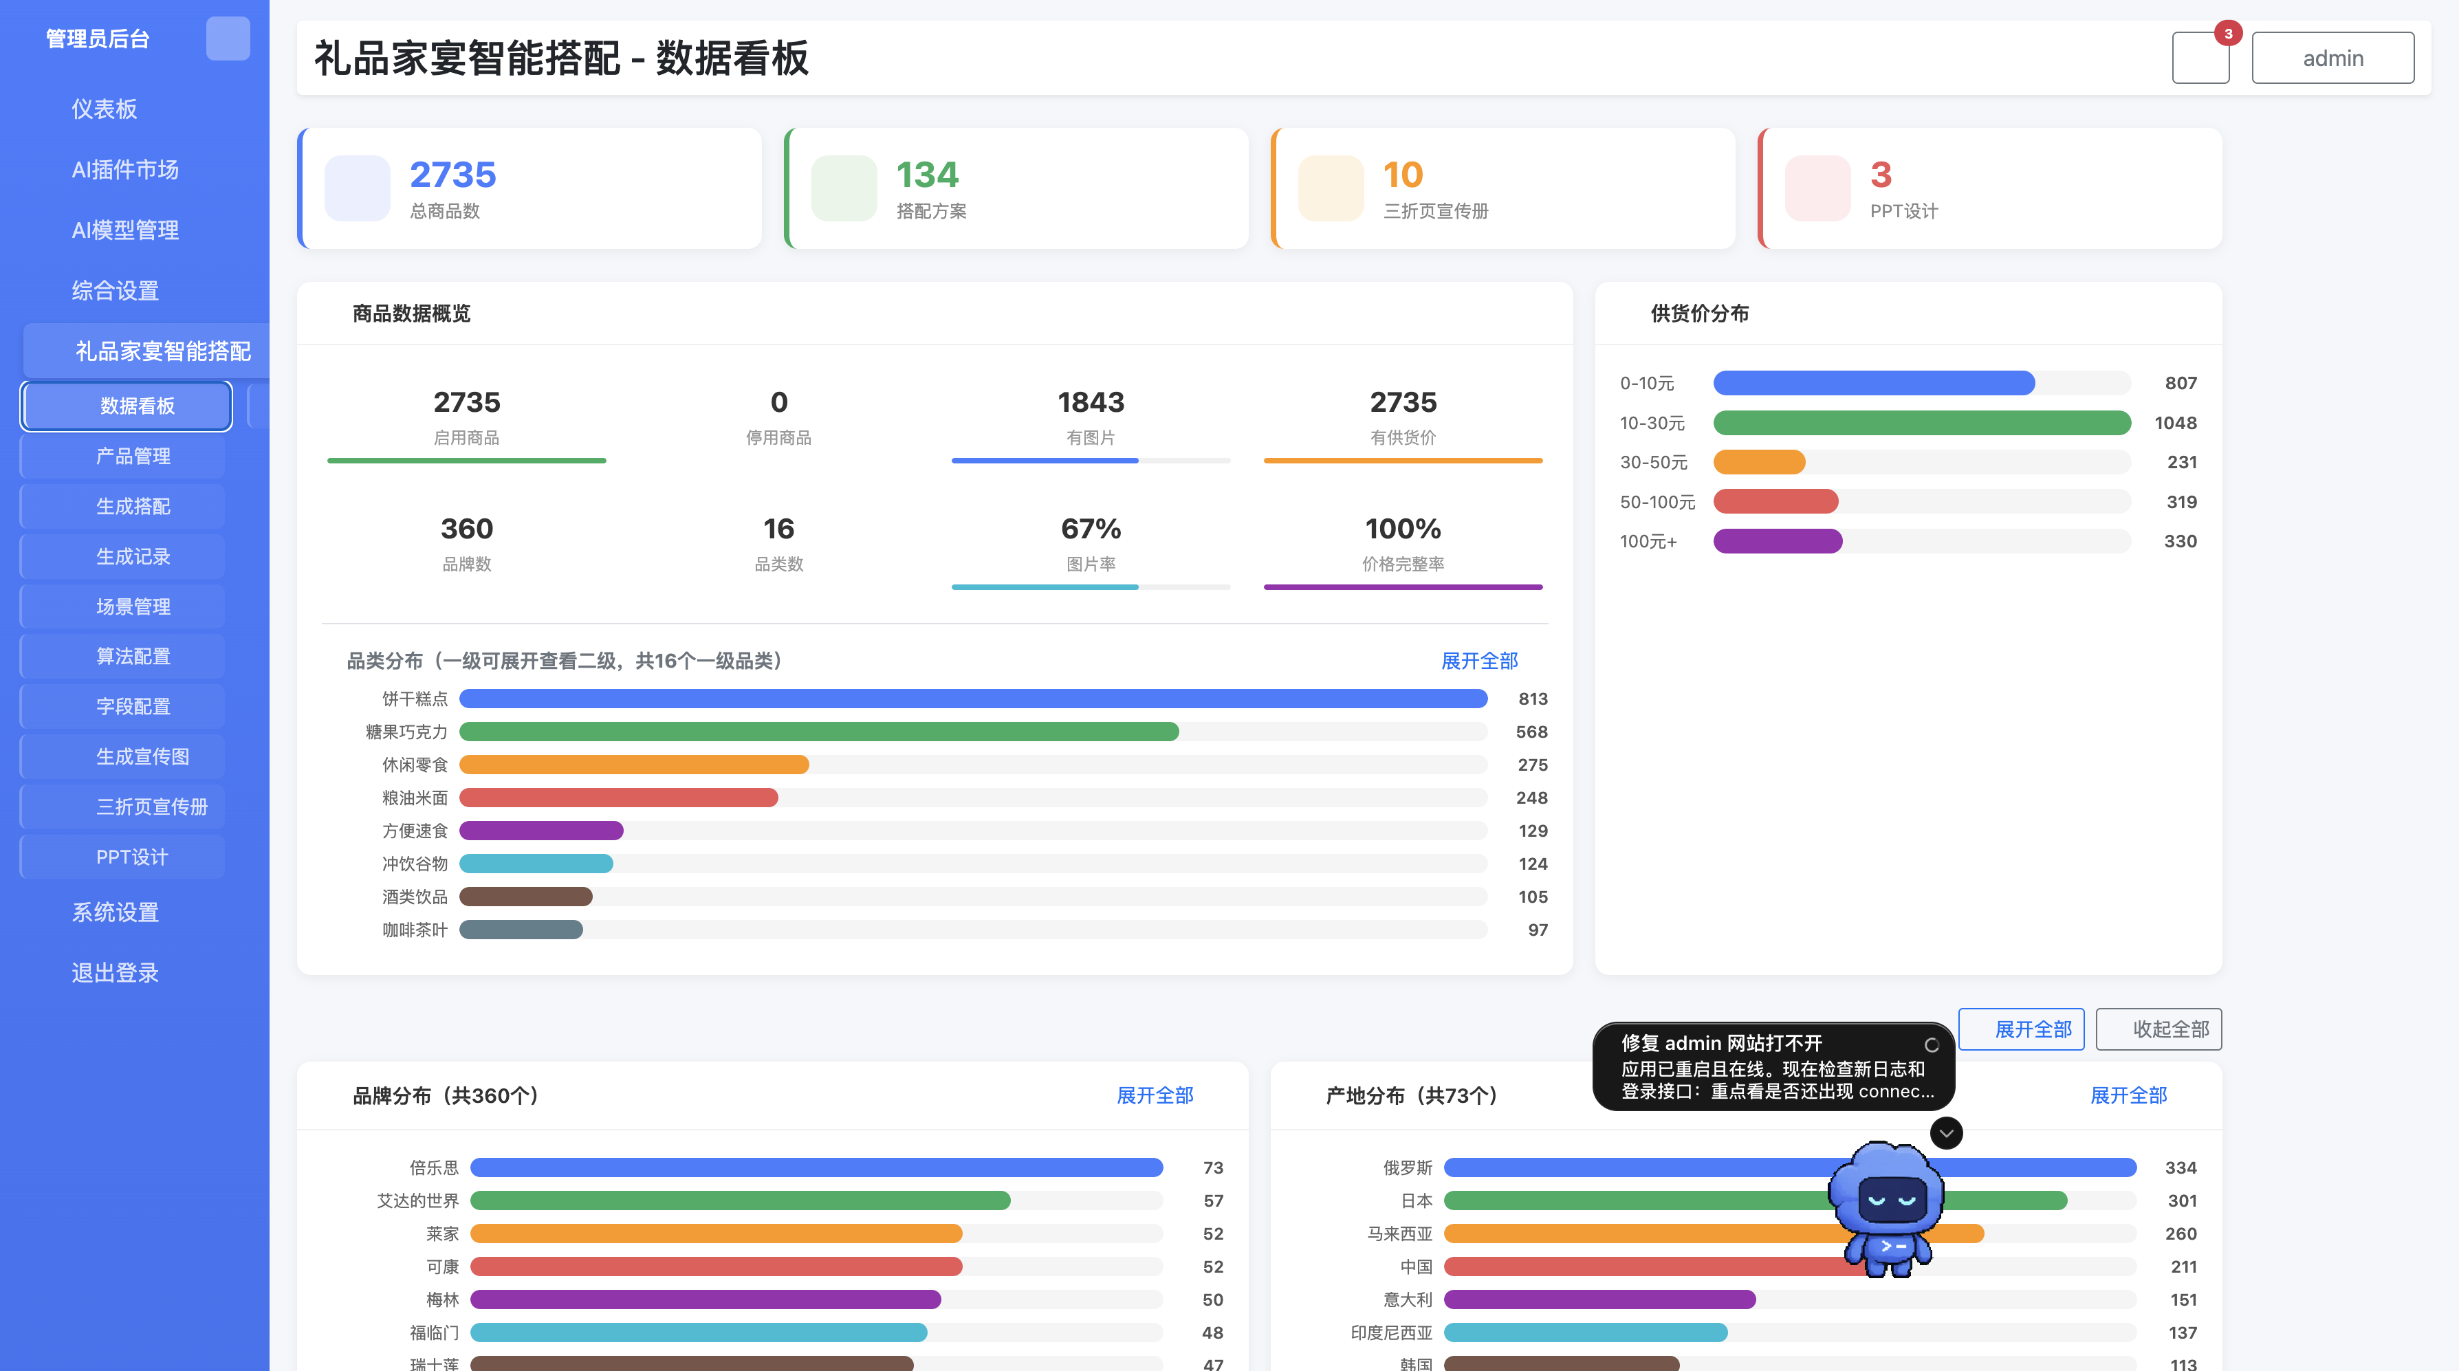This screenshot has width=2459, height=1371.
Task: Click the 修复 admin 网站打不开 assistant message
Action: [1773, 1066]
